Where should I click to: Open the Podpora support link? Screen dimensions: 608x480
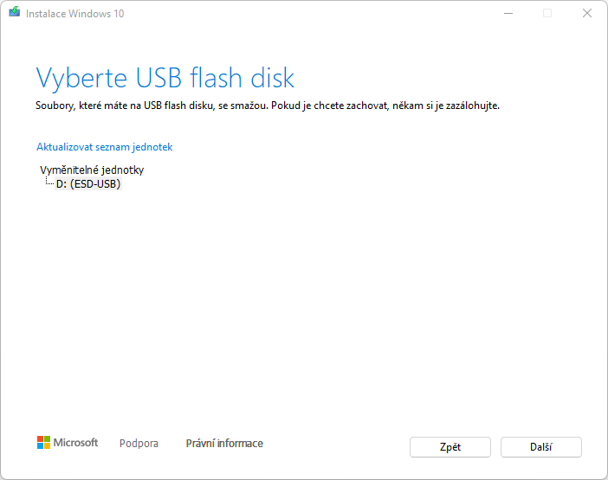(x=139, y=444)
